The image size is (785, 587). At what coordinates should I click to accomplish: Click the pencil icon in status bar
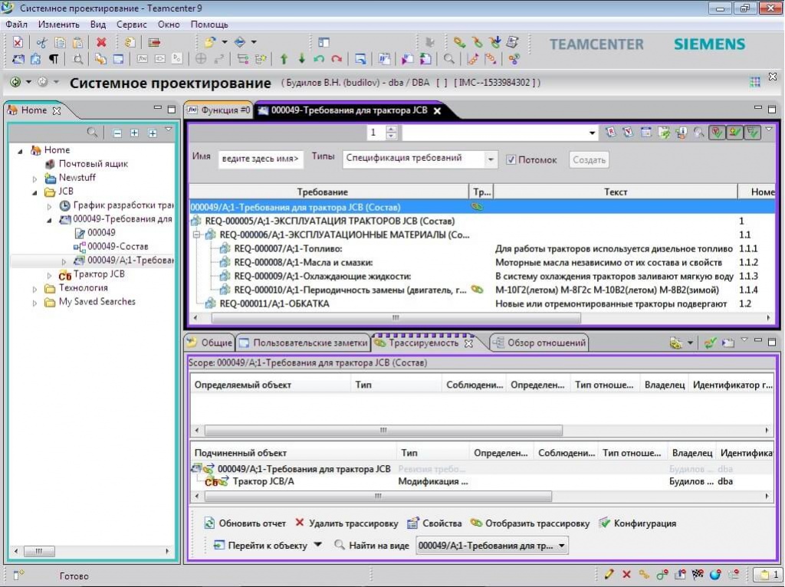pyautogui.click(x=609, y=575)
